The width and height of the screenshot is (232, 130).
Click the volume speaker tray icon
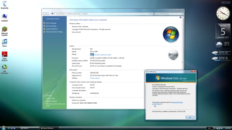click(x=222, y=128)
